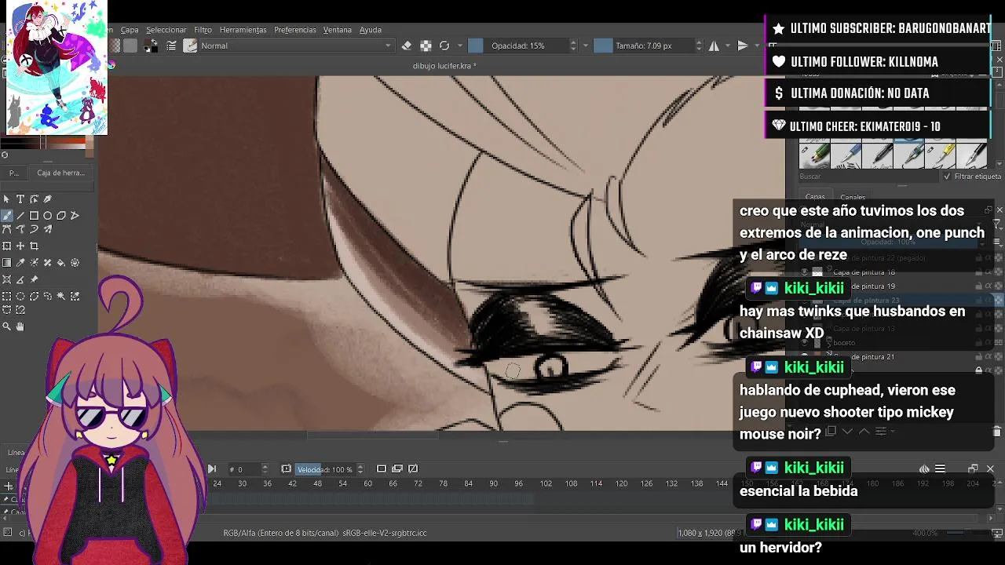
Task: Toggle Preserve Alpha checker icon
Action: click(426, 46)
